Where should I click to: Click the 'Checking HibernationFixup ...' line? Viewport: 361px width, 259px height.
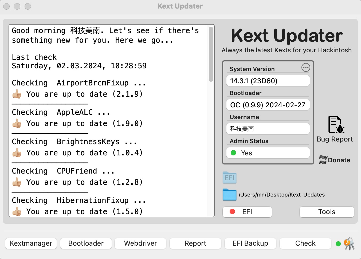(x=79, y=201)
